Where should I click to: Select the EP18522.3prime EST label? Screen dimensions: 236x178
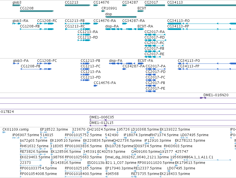pyautogui.click(x=54, y=129)
